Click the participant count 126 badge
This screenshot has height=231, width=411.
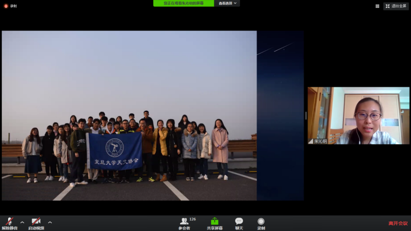192,220
